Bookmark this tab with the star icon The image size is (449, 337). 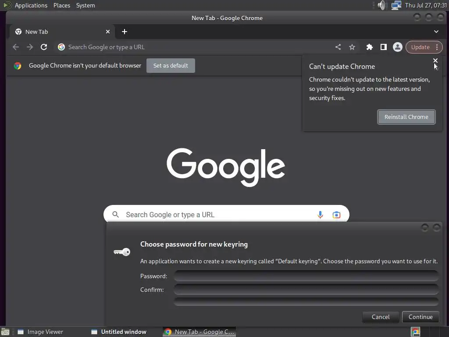click(x=352, y=47)
